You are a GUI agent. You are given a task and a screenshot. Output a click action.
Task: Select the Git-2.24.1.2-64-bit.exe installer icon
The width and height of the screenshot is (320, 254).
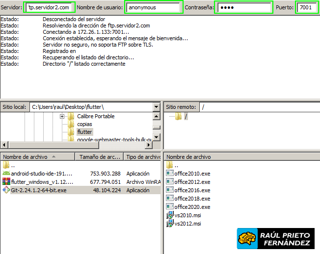(6, 190)
